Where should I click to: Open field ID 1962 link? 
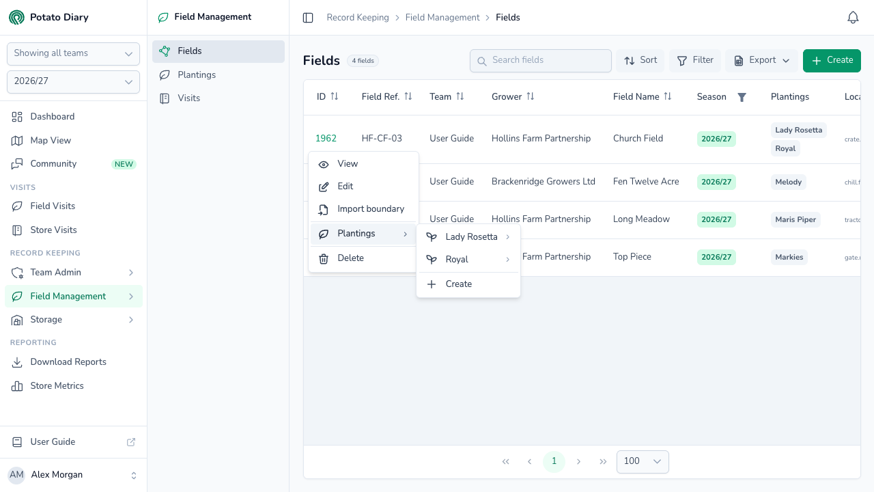point(326,139)
